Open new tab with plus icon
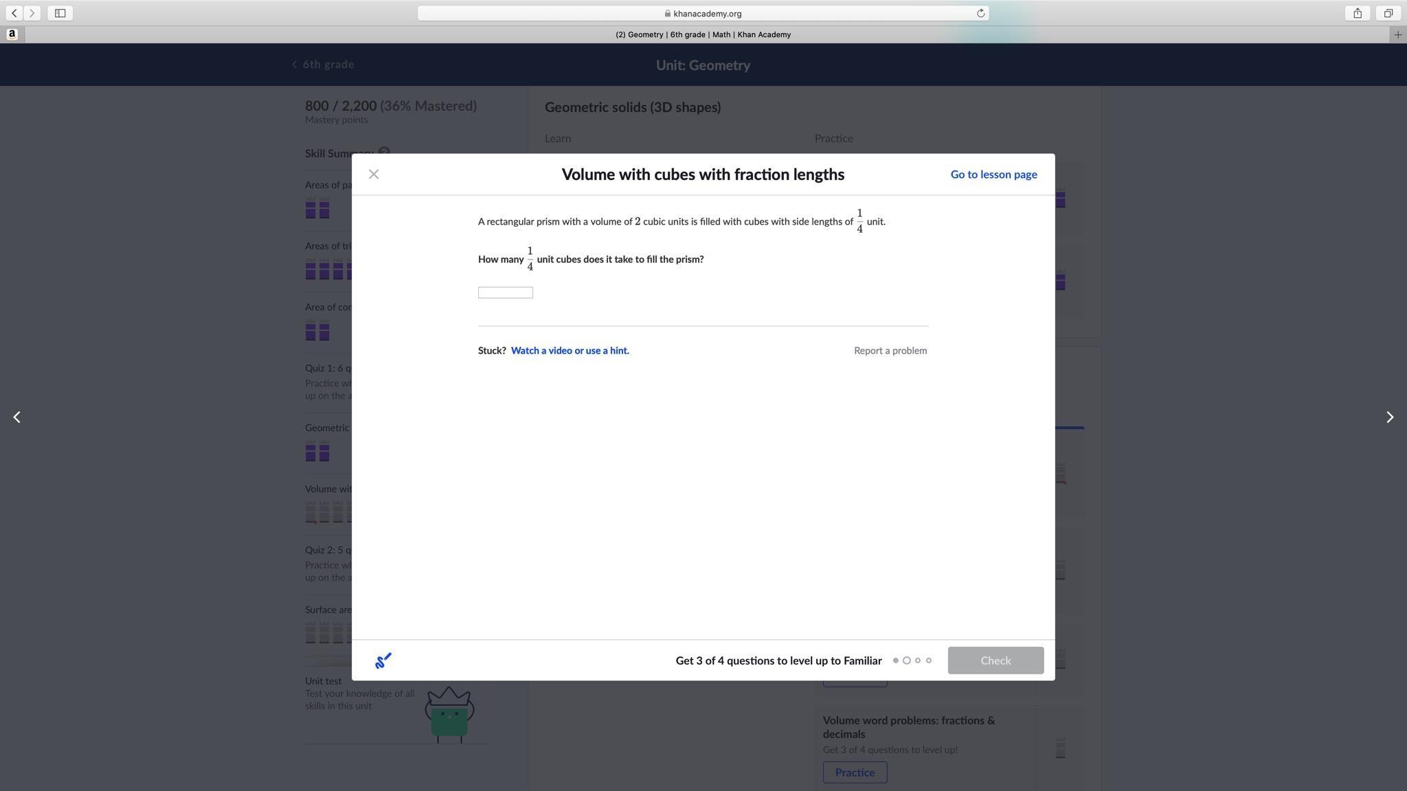Image resolution: width=1407 pixels, height=791 pixels. [x=1397, y=34]
